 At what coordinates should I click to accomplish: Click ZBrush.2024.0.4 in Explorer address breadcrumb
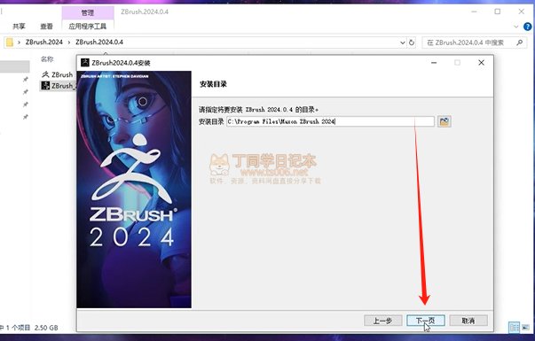99,43
